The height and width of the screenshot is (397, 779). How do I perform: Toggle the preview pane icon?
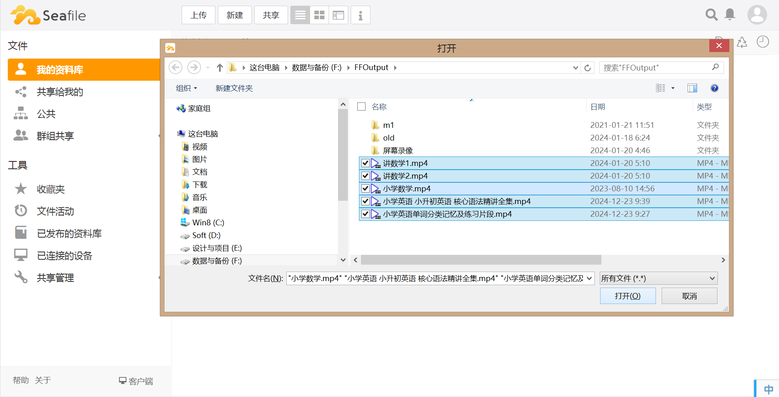coord(692,88)
